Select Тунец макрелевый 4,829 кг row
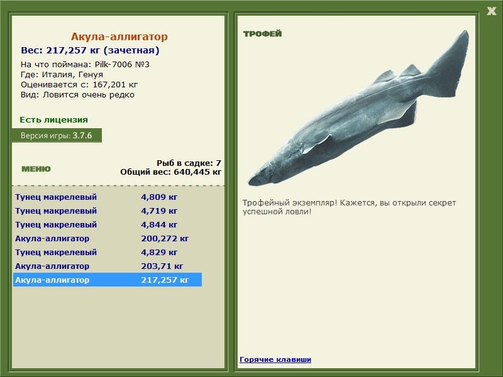503x377 pixels. pyautogui.click(x=108, y=252)
